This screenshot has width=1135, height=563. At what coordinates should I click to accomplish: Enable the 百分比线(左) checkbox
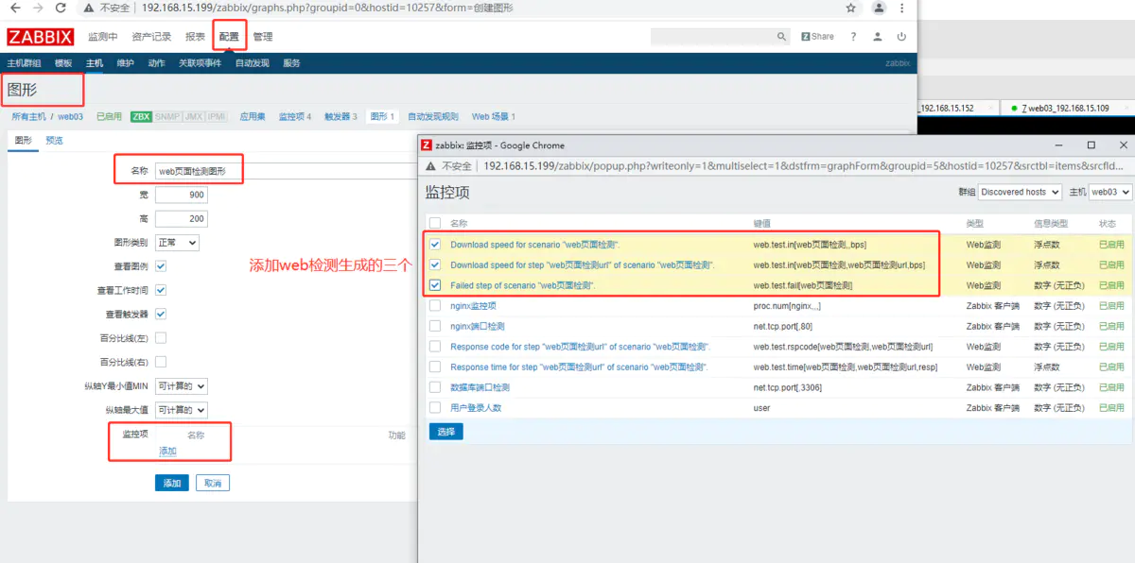tap(161, 337)
